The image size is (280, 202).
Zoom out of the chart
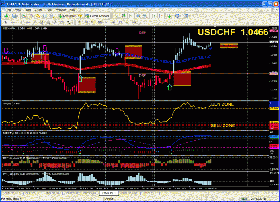(x=146, y=16)
